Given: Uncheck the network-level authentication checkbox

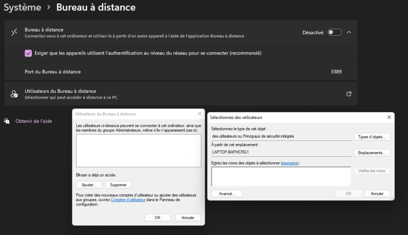Looking at the screenshot, I should coord(28,53).
